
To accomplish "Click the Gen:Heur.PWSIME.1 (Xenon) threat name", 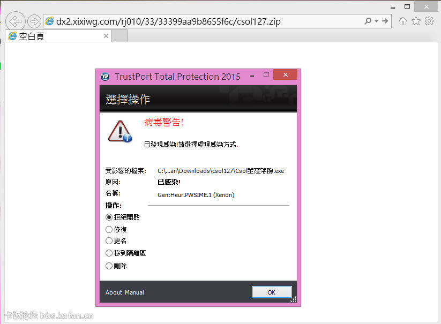I will pyautogui.click(x=196, y=195).
